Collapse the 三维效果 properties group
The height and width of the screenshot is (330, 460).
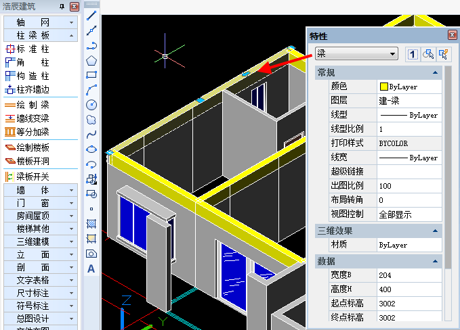coord(436,231)
